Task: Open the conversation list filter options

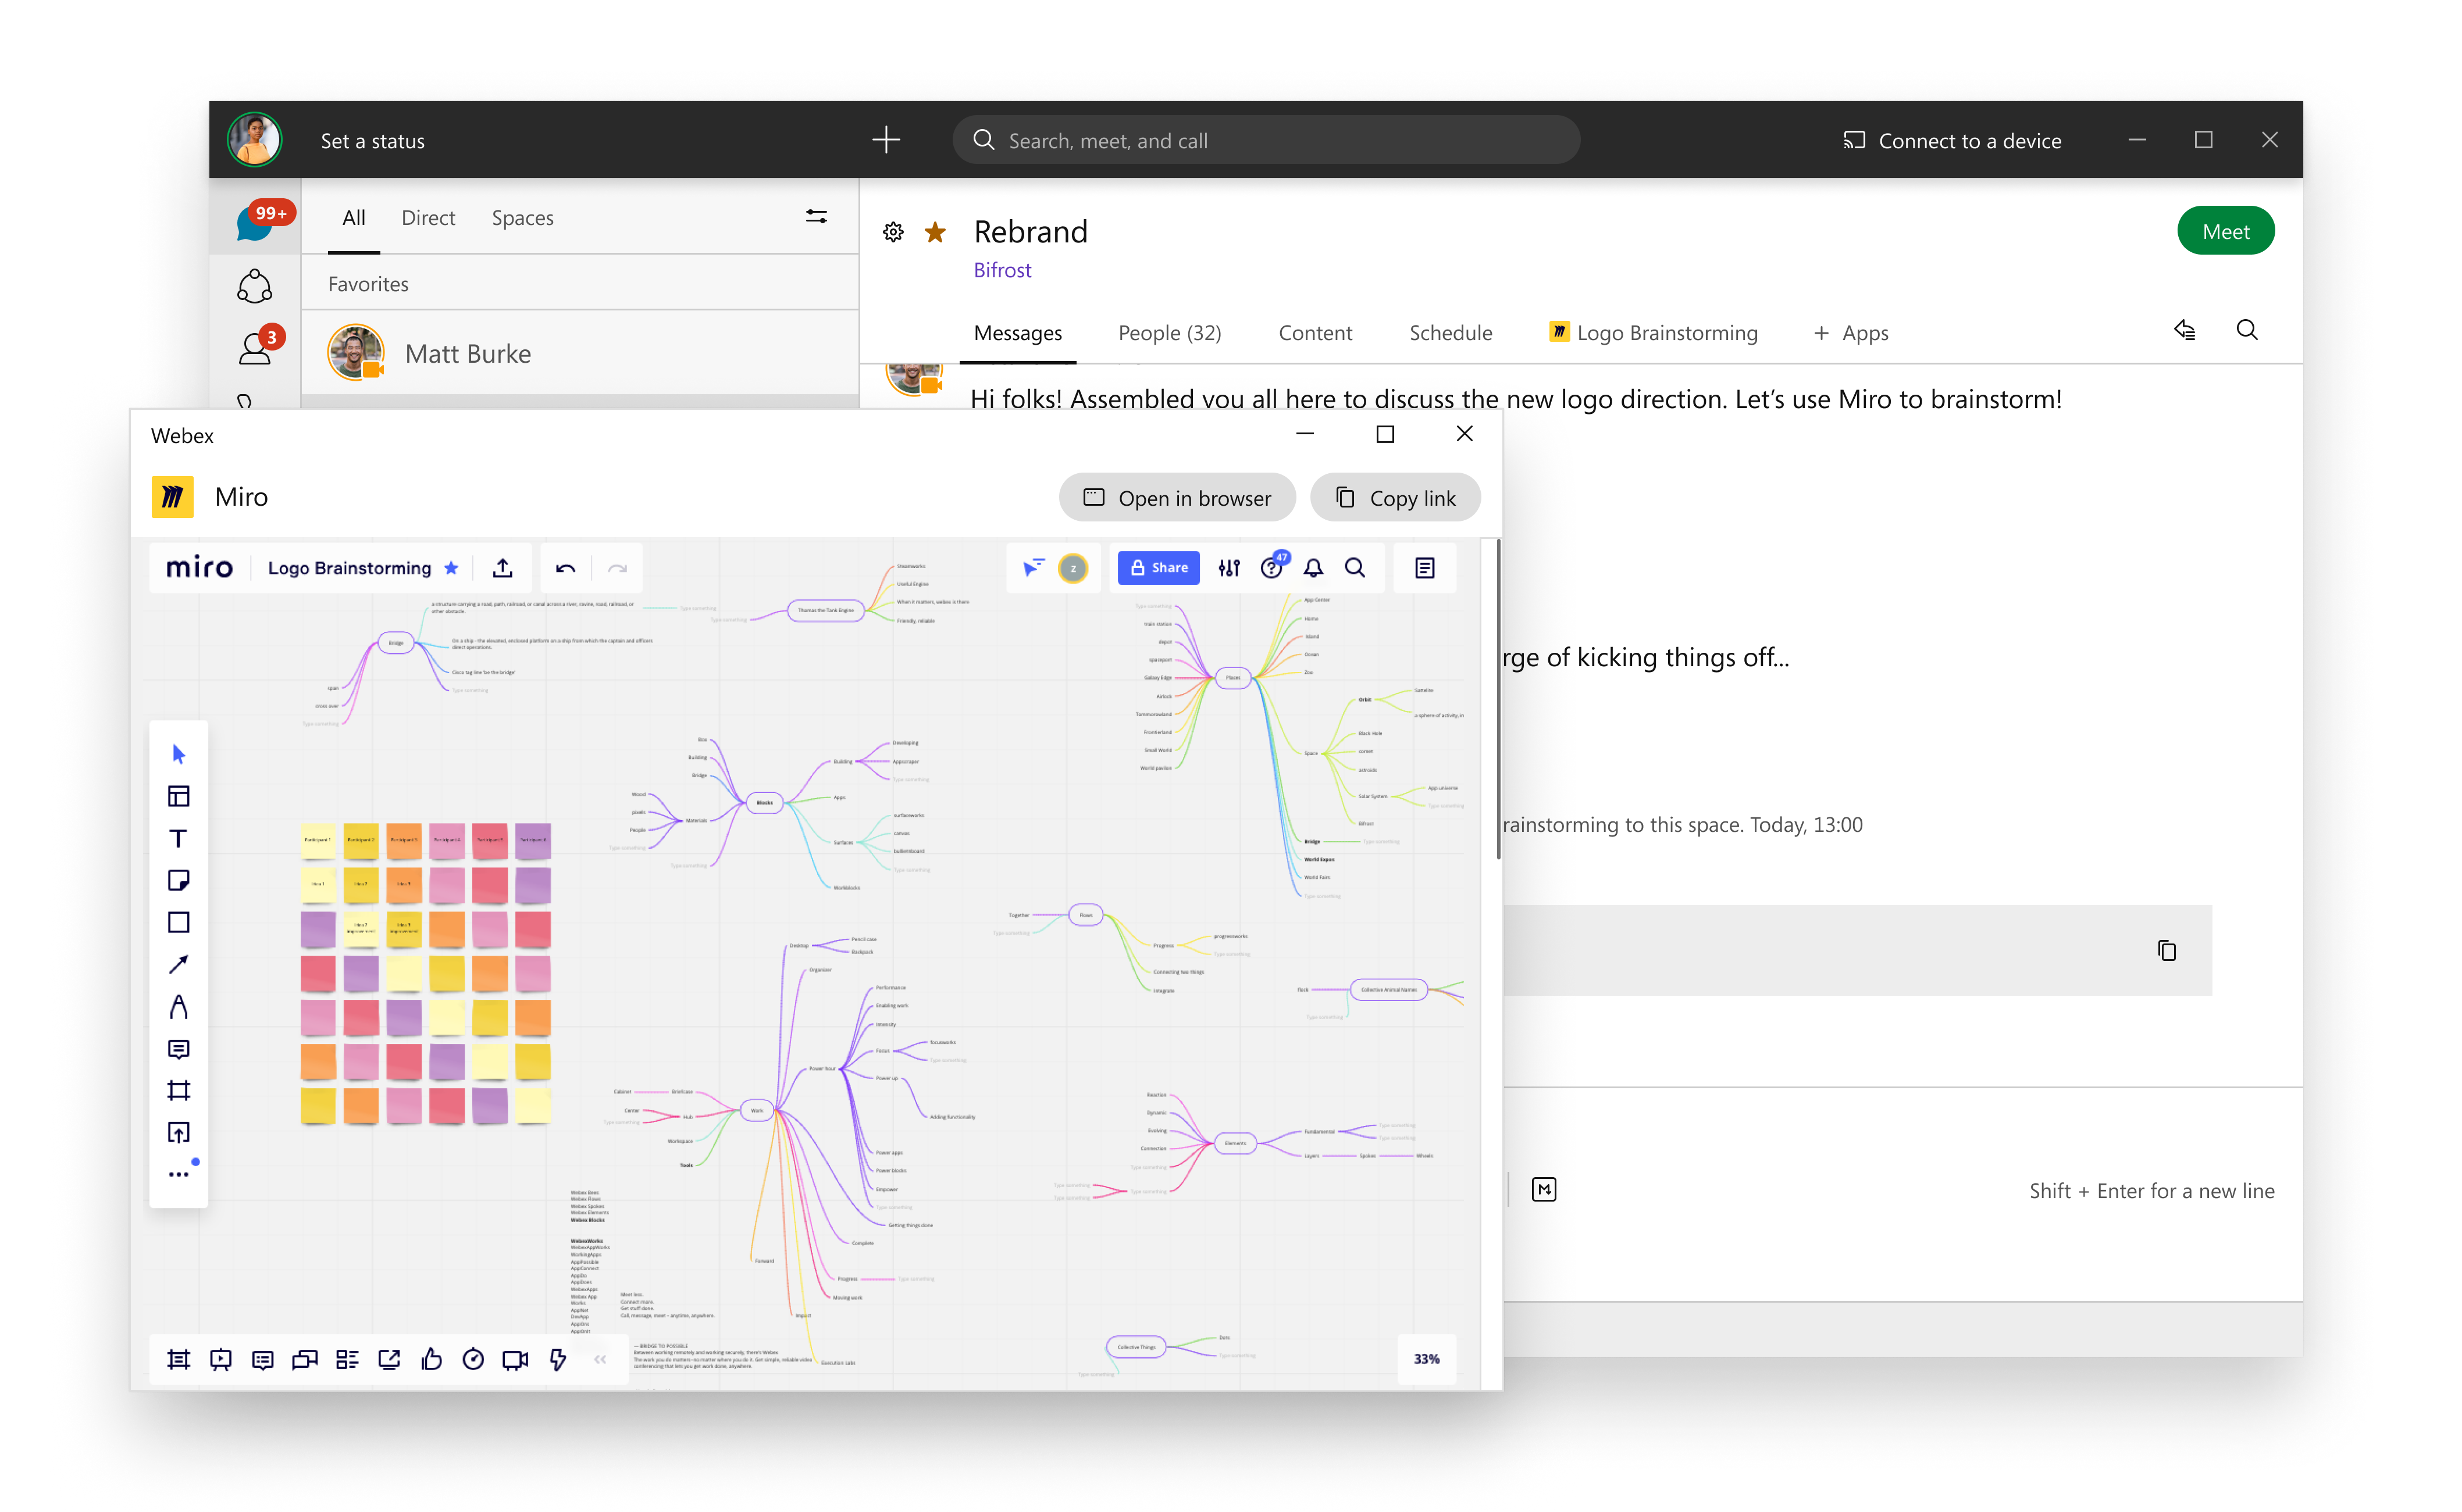Action: 817,217
